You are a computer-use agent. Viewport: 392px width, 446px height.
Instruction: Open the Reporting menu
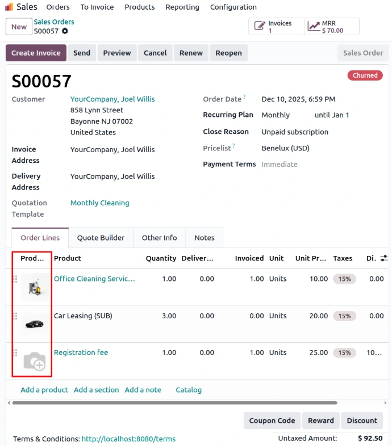coord(182,7)
